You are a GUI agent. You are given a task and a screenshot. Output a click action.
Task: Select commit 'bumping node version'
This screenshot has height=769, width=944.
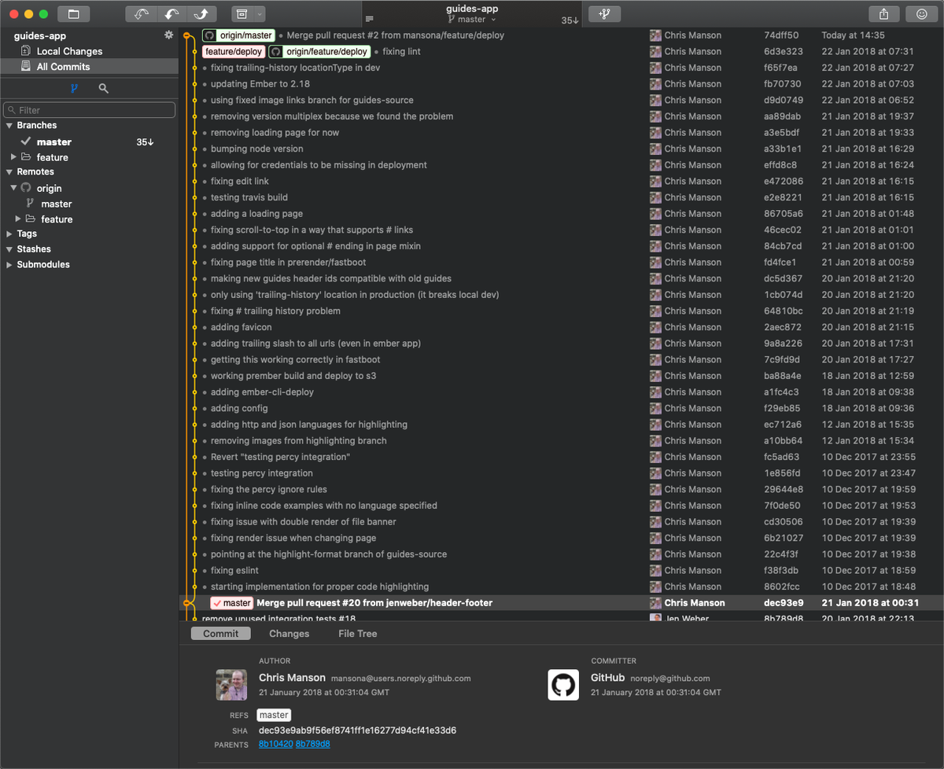point(256,149)
